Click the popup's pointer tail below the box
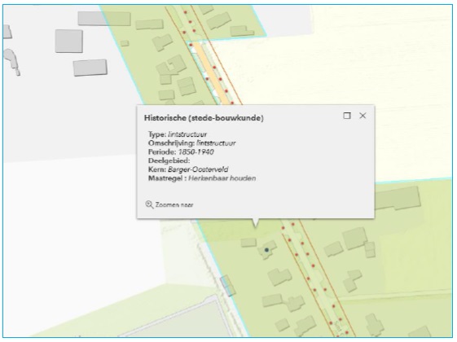 [x=256, y=222]
